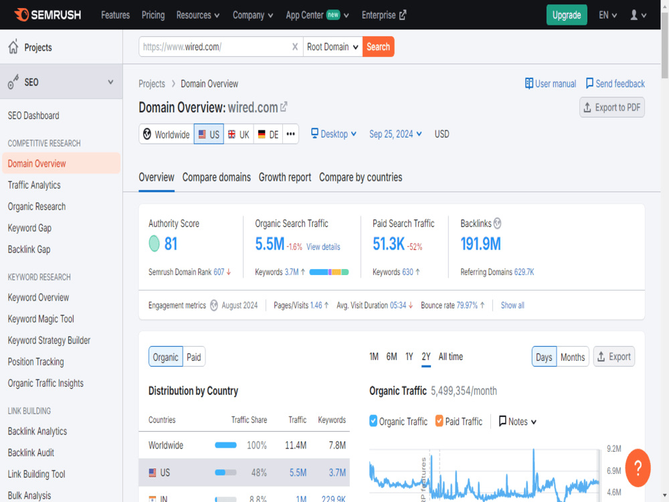Select All time range
The width and height of the screenshot is (669, 502).
point(450,357)
